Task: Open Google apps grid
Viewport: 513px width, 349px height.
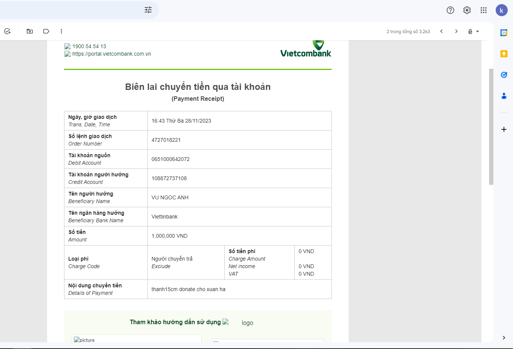Action: 483,10
